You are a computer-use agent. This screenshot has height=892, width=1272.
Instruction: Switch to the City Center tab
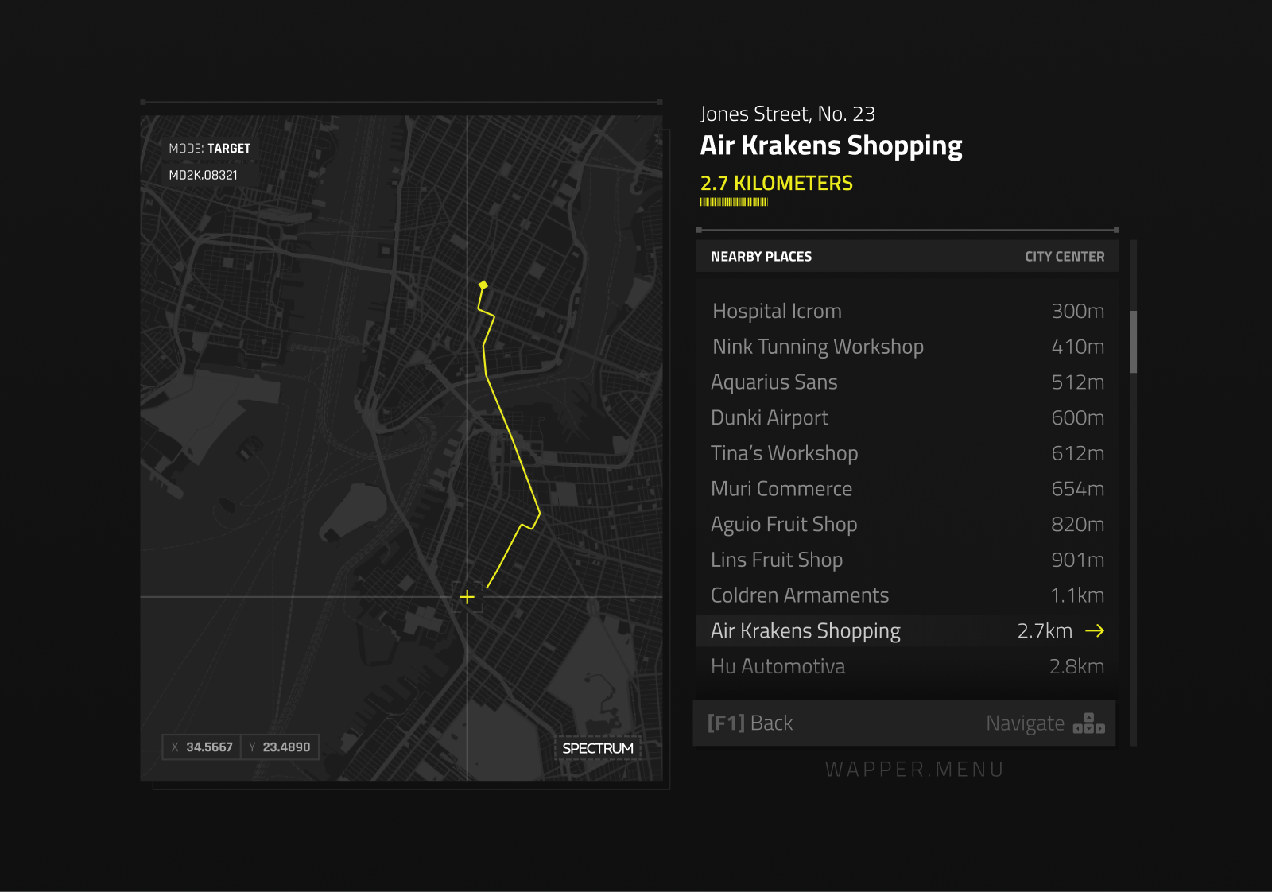[x=1065, y=257]
